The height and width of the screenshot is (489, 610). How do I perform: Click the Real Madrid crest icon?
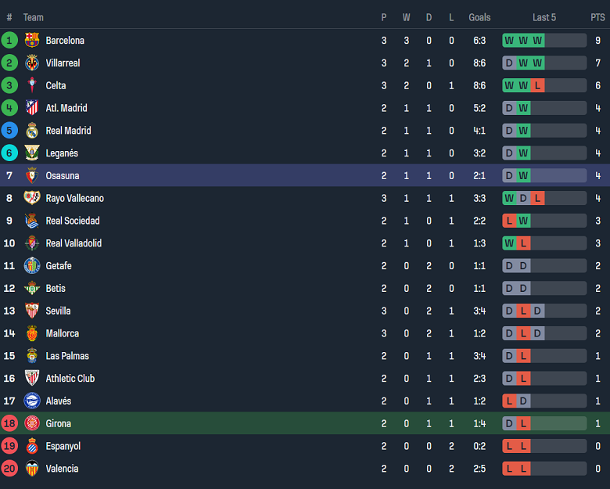(32, 131)
